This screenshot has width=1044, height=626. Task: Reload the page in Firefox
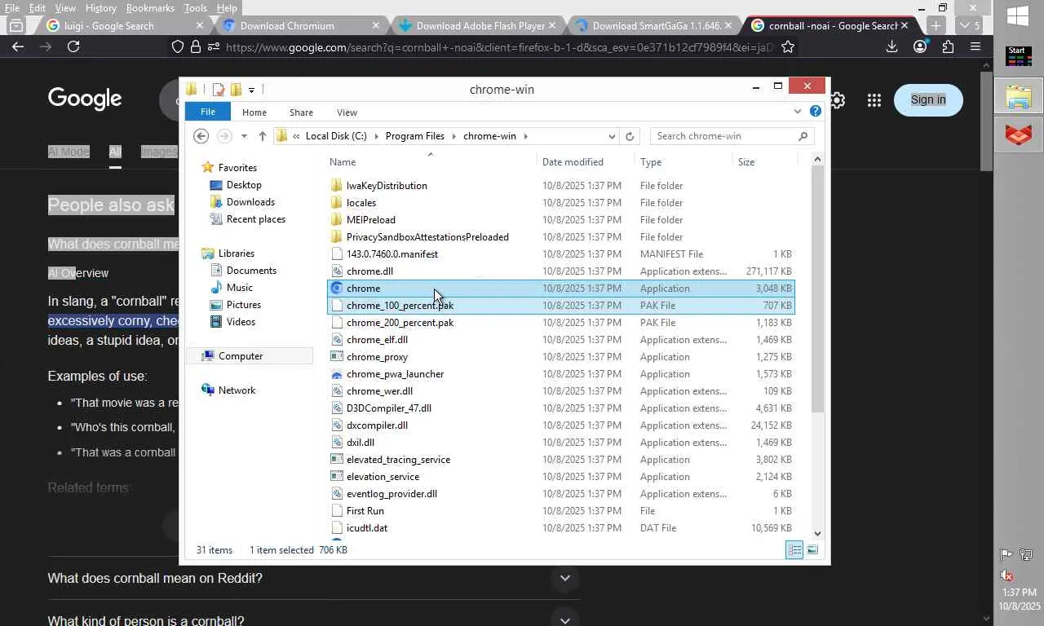pyautogui.click(x=73, y=46)
